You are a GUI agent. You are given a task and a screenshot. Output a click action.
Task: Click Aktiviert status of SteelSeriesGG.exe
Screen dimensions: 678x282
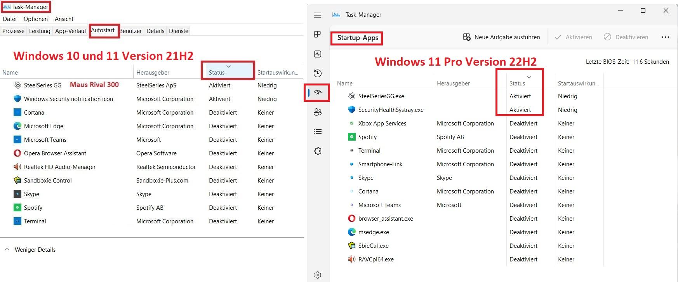(x=520, y=96)
